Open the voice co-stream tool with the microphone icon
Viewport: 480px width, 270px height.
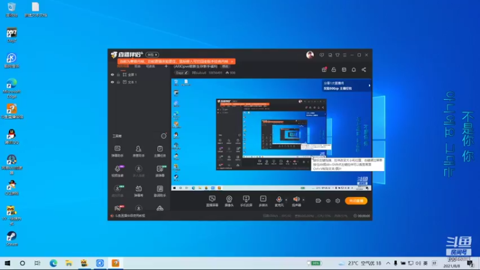point(117,171)
